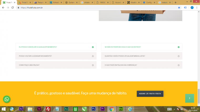200x112 pixels.
Task: Expand 'Quantas vezes posso atualizar minha lista?'
Action: pyautogui.click(x=142, y=56)
